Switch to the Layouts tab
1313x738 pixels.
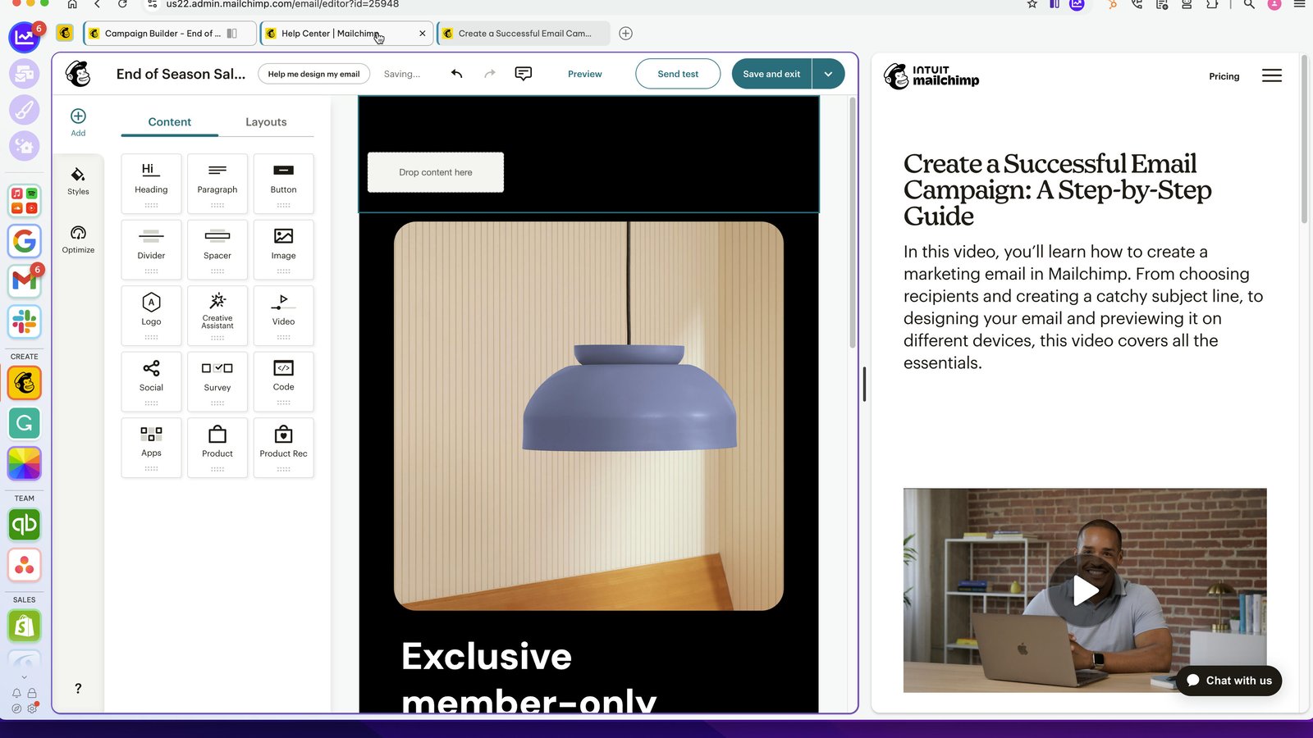tap(266, 122)
